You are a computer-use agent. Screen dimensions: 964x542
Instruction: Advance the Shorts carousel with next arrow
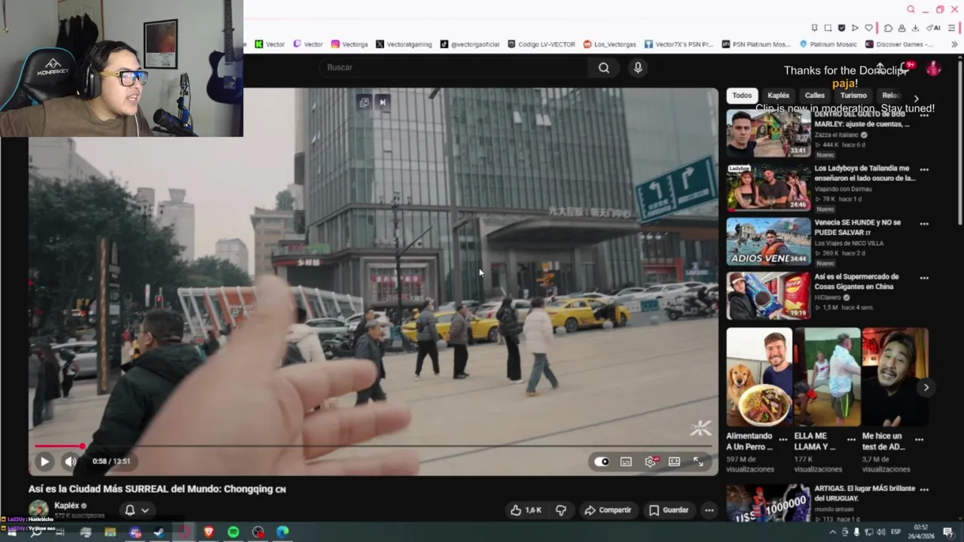coord(926,387)
